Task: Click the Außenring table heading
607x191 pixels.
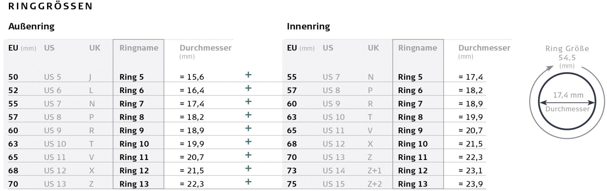Action: click(x=31, y=27)
